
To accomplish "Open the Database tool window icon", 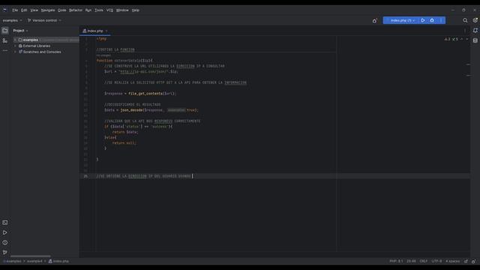I will (475, 40).
